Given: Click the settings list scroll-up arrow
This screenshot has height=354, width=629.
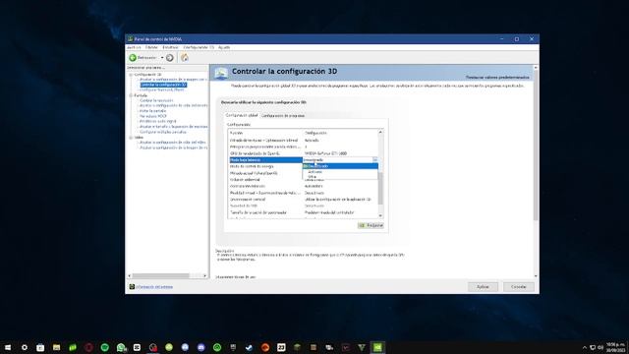Looking at the screenshot, I should tap(380, 132).
